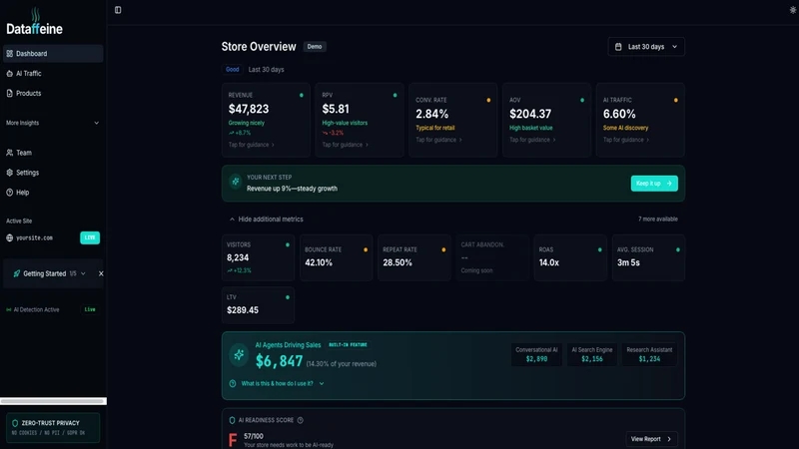This screenshot has height=449, width=799.
Task: Click the Products document icon
Action: [10, 93]
